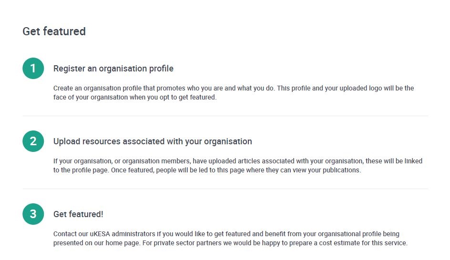This screenshot has width=450, height=260.
Task: Click 'Register an organisation profile' heading
Action: 113,69
